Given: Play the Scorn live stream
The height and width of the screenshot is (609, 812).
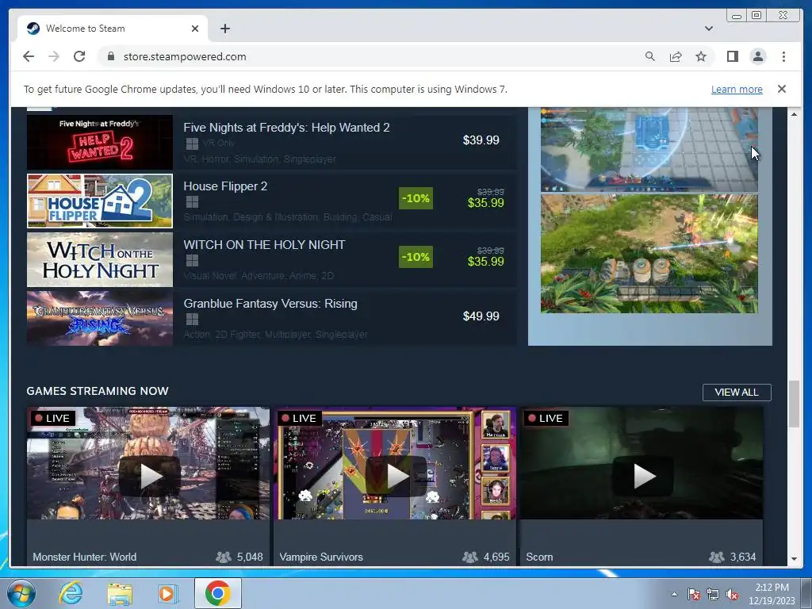Looking at the screenshot, I should pyautogui.click(x=642, y=476).
